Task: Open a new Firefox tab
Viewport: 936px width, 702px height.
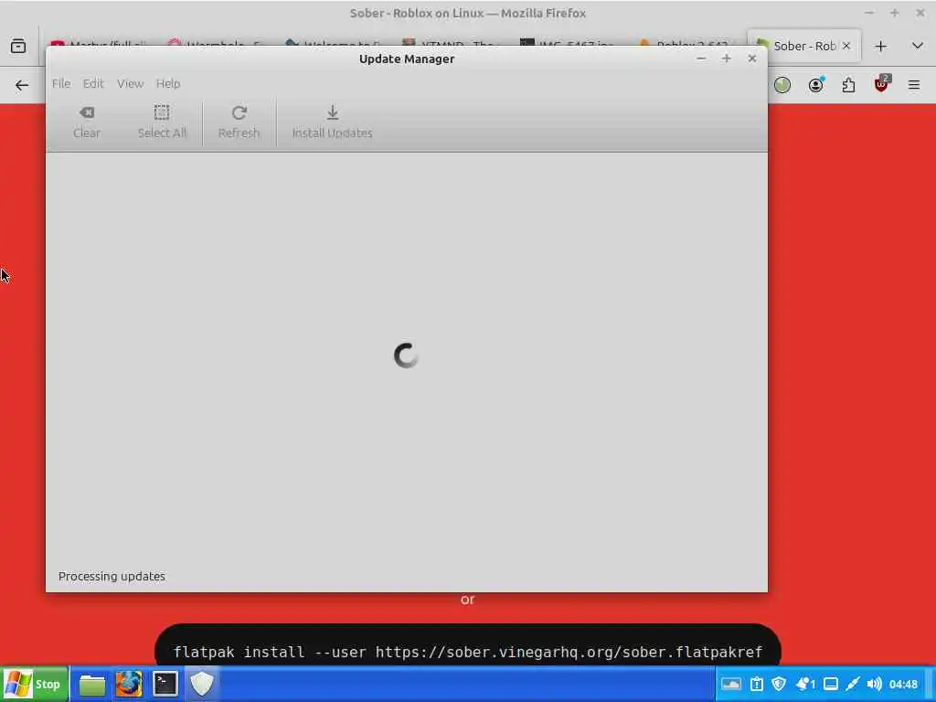Action: (880, 46)
